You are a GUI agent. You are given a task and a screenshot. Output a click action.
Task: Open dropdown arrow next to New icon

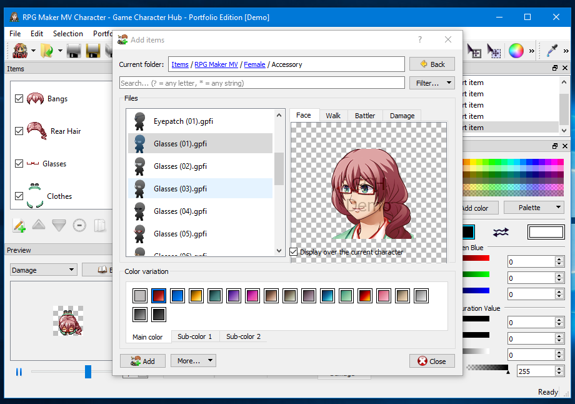point(33,51)
